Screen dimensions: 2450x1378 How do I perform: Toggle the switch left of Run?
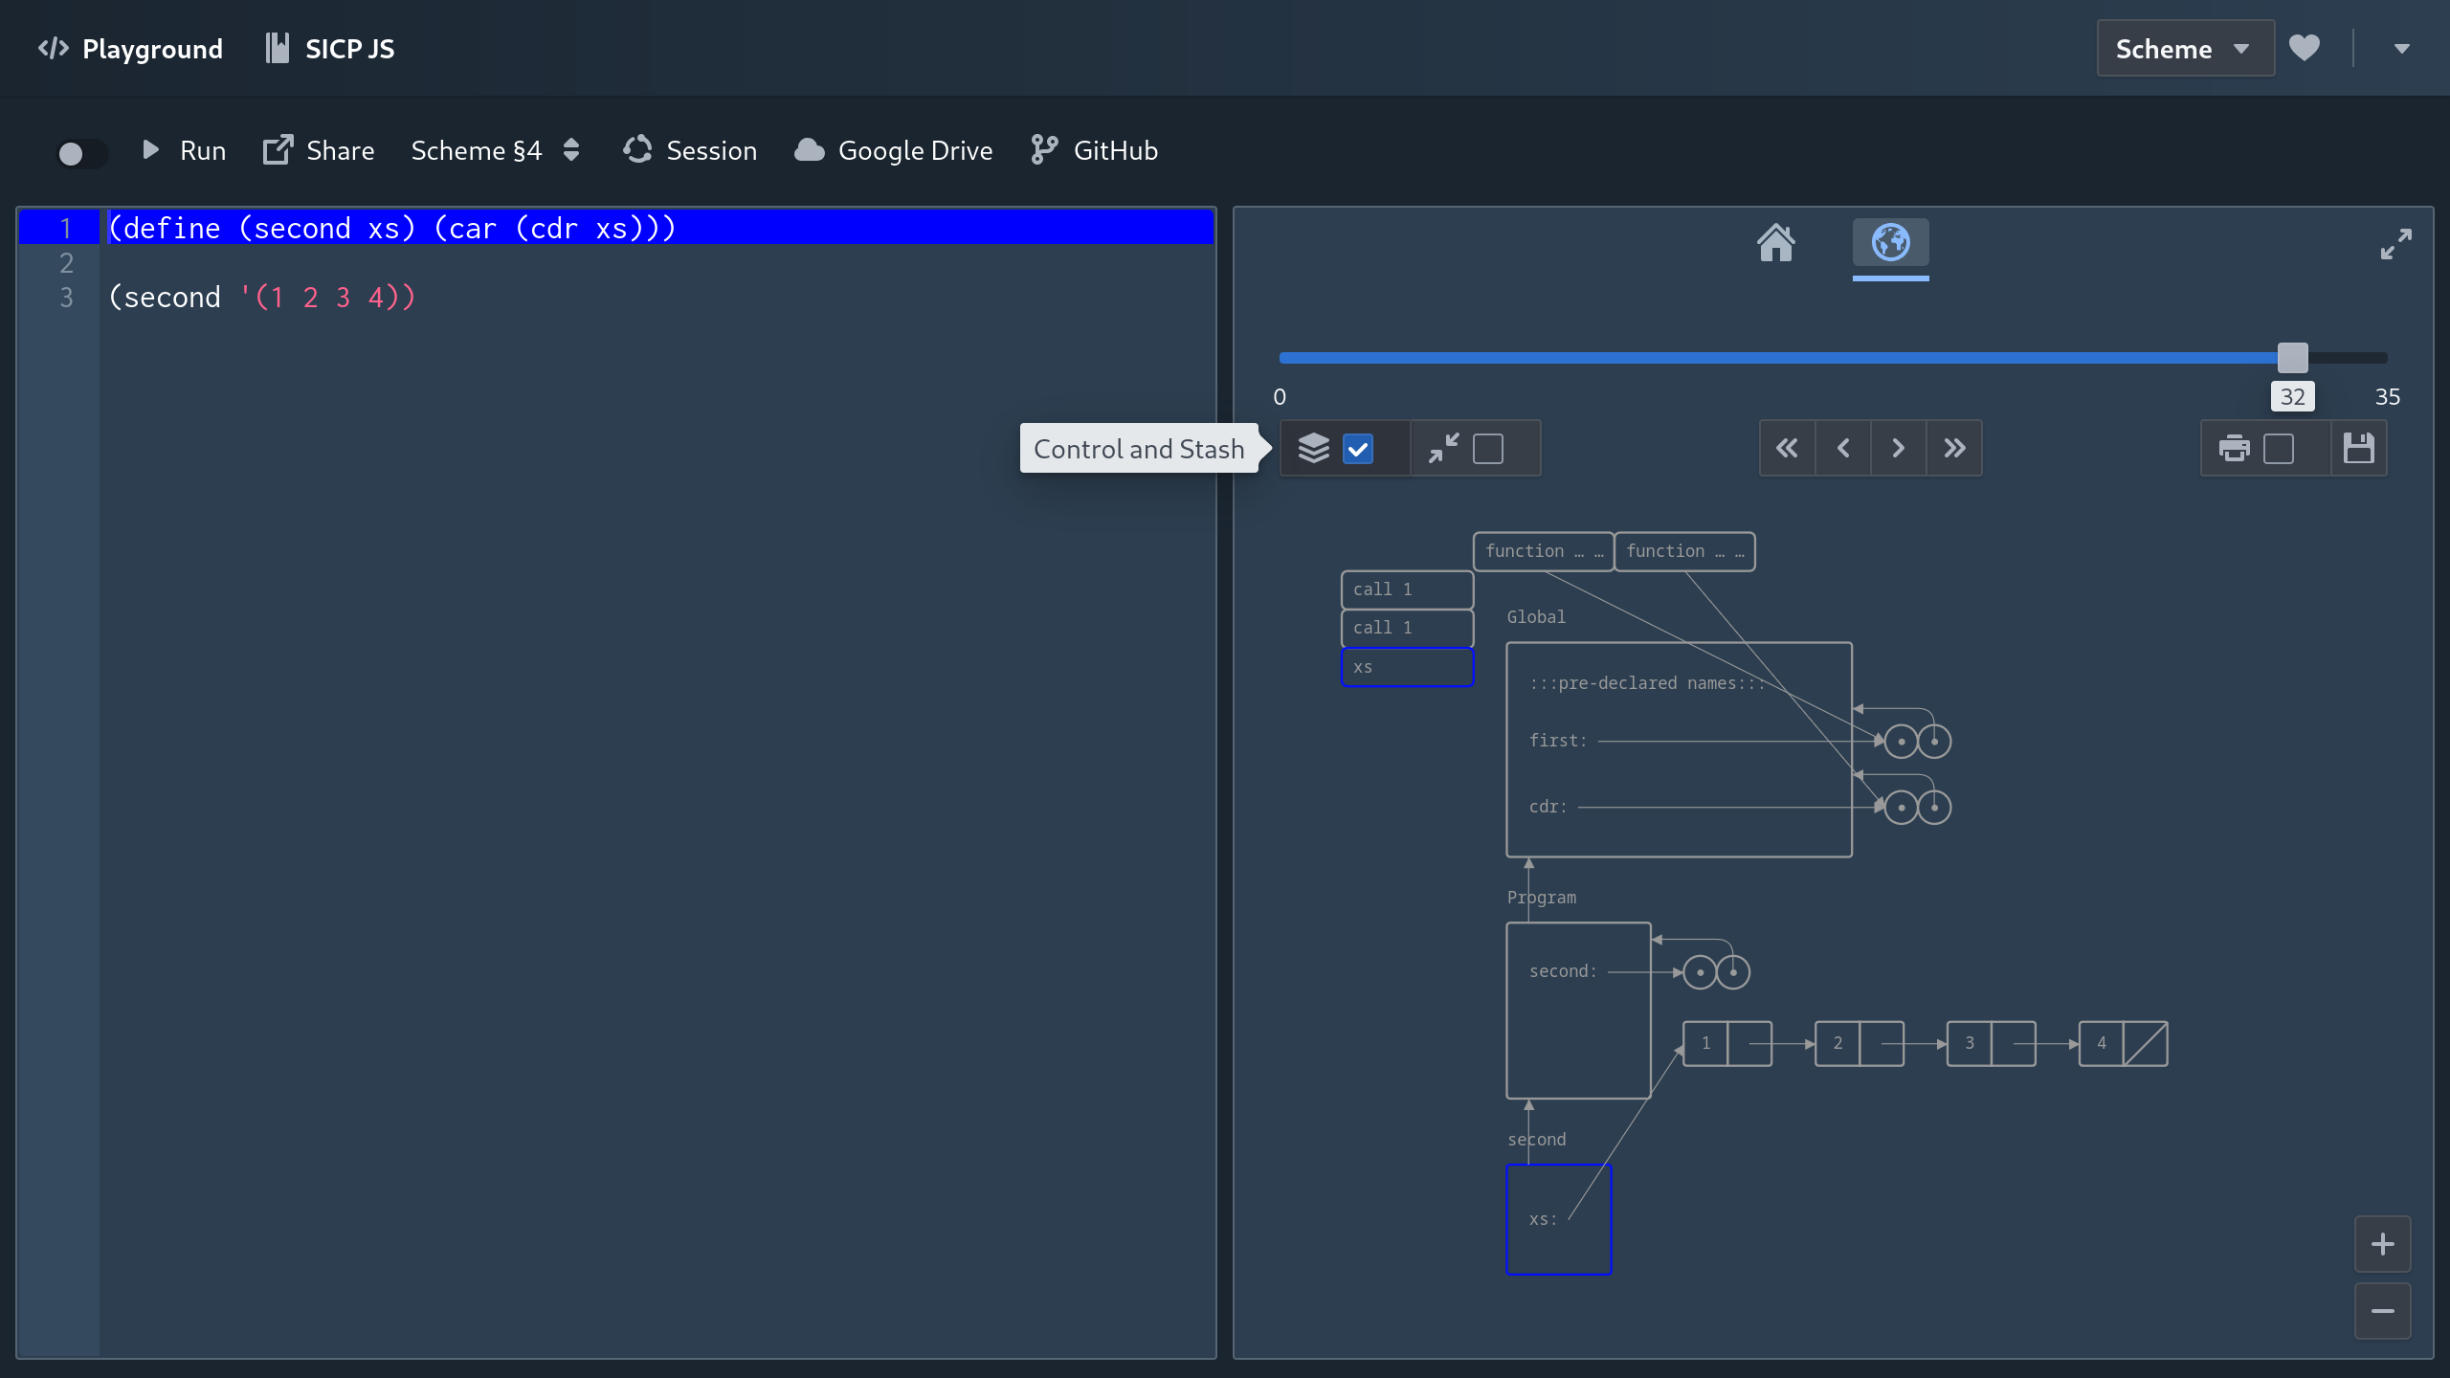coord(80,152)
